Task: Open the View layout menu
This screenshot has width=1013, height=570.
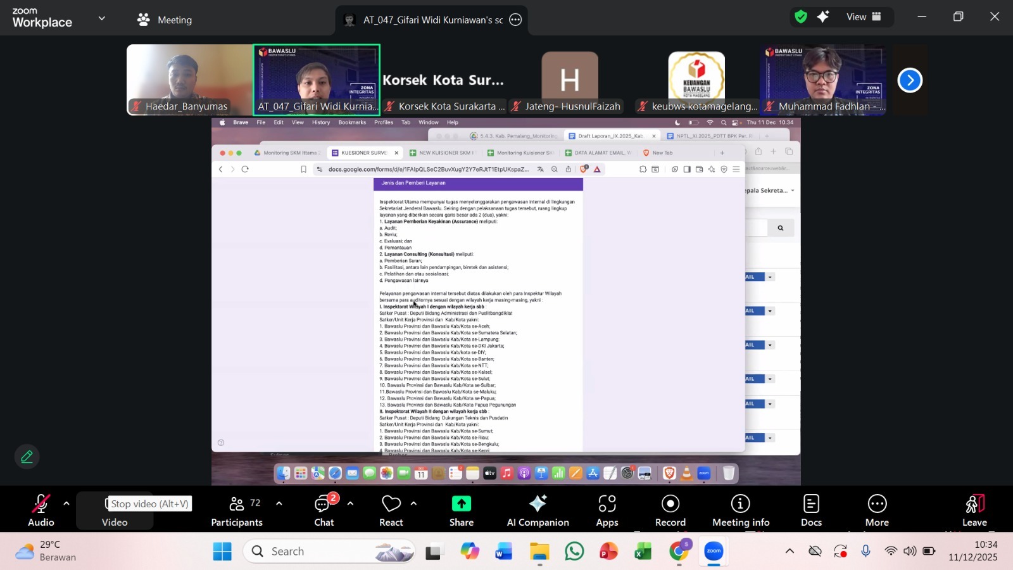Action: tap(864, 17)
